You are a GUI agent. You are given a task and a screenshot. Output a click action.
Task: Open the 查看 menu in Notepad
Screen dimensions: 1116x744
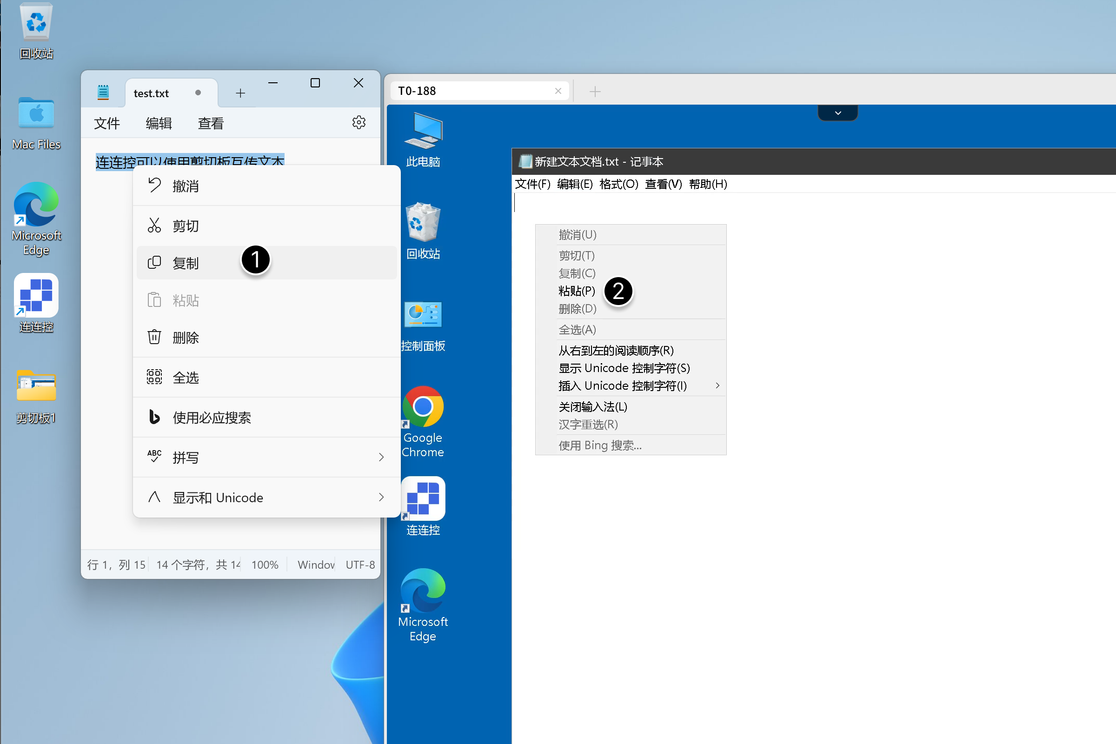211,123
